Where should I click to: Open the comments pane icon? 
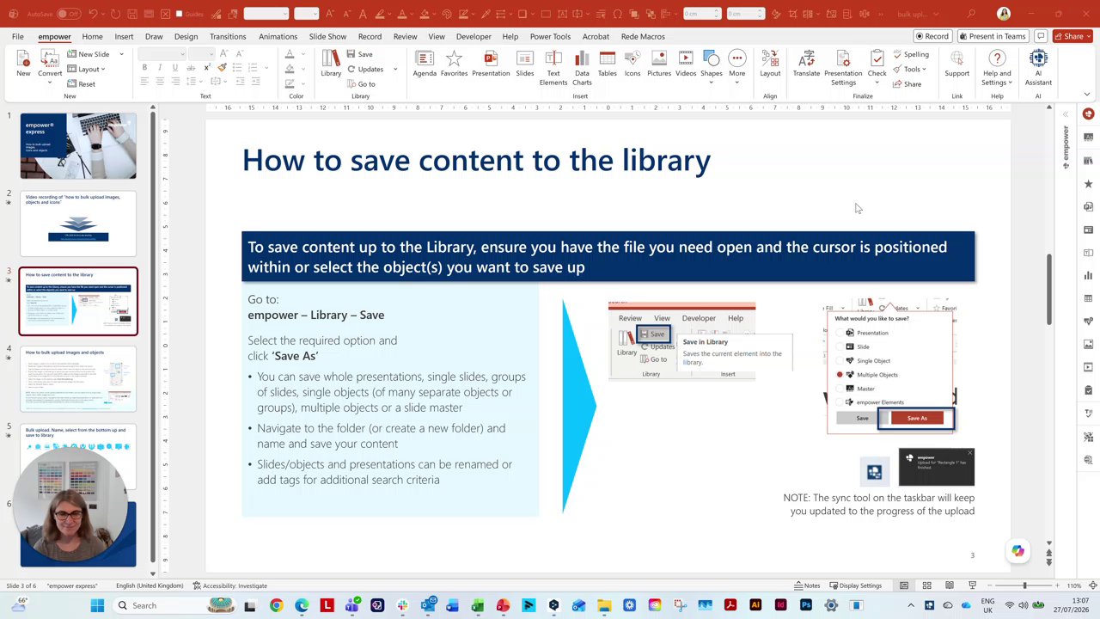click(x=1041, y=36)
